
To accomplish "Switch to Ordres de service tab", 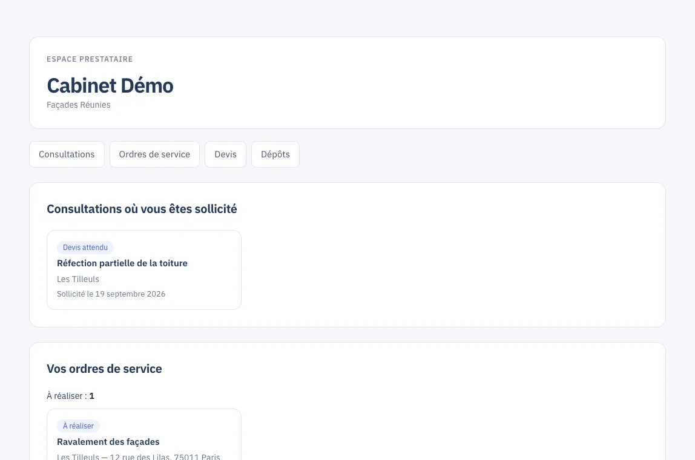I will [x=154, y=154].
